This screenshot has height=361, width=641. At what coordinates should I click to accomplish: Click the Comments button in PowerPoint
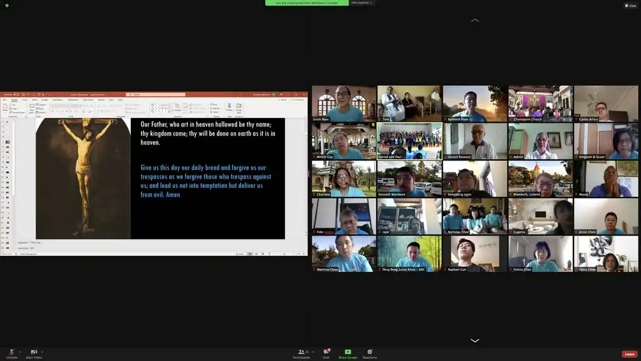pos(297,100)
